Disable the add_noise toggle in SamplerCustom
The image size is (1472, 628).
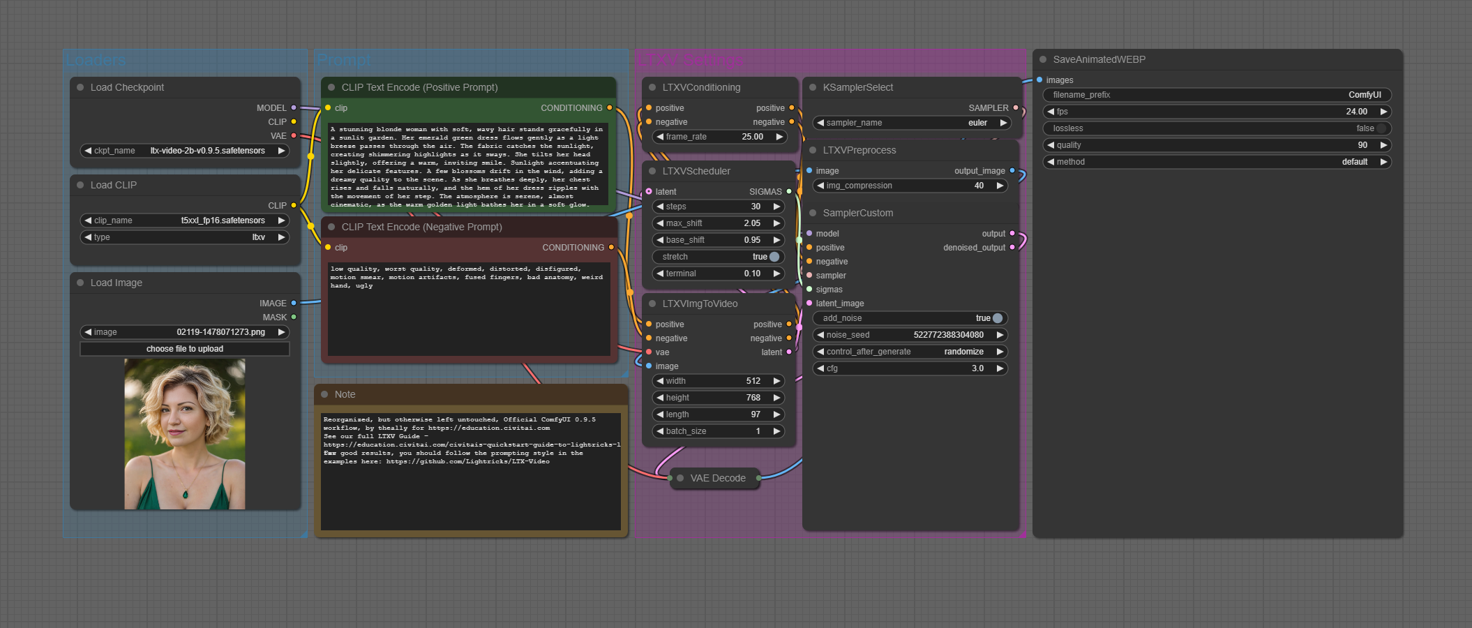pos(997,318)
